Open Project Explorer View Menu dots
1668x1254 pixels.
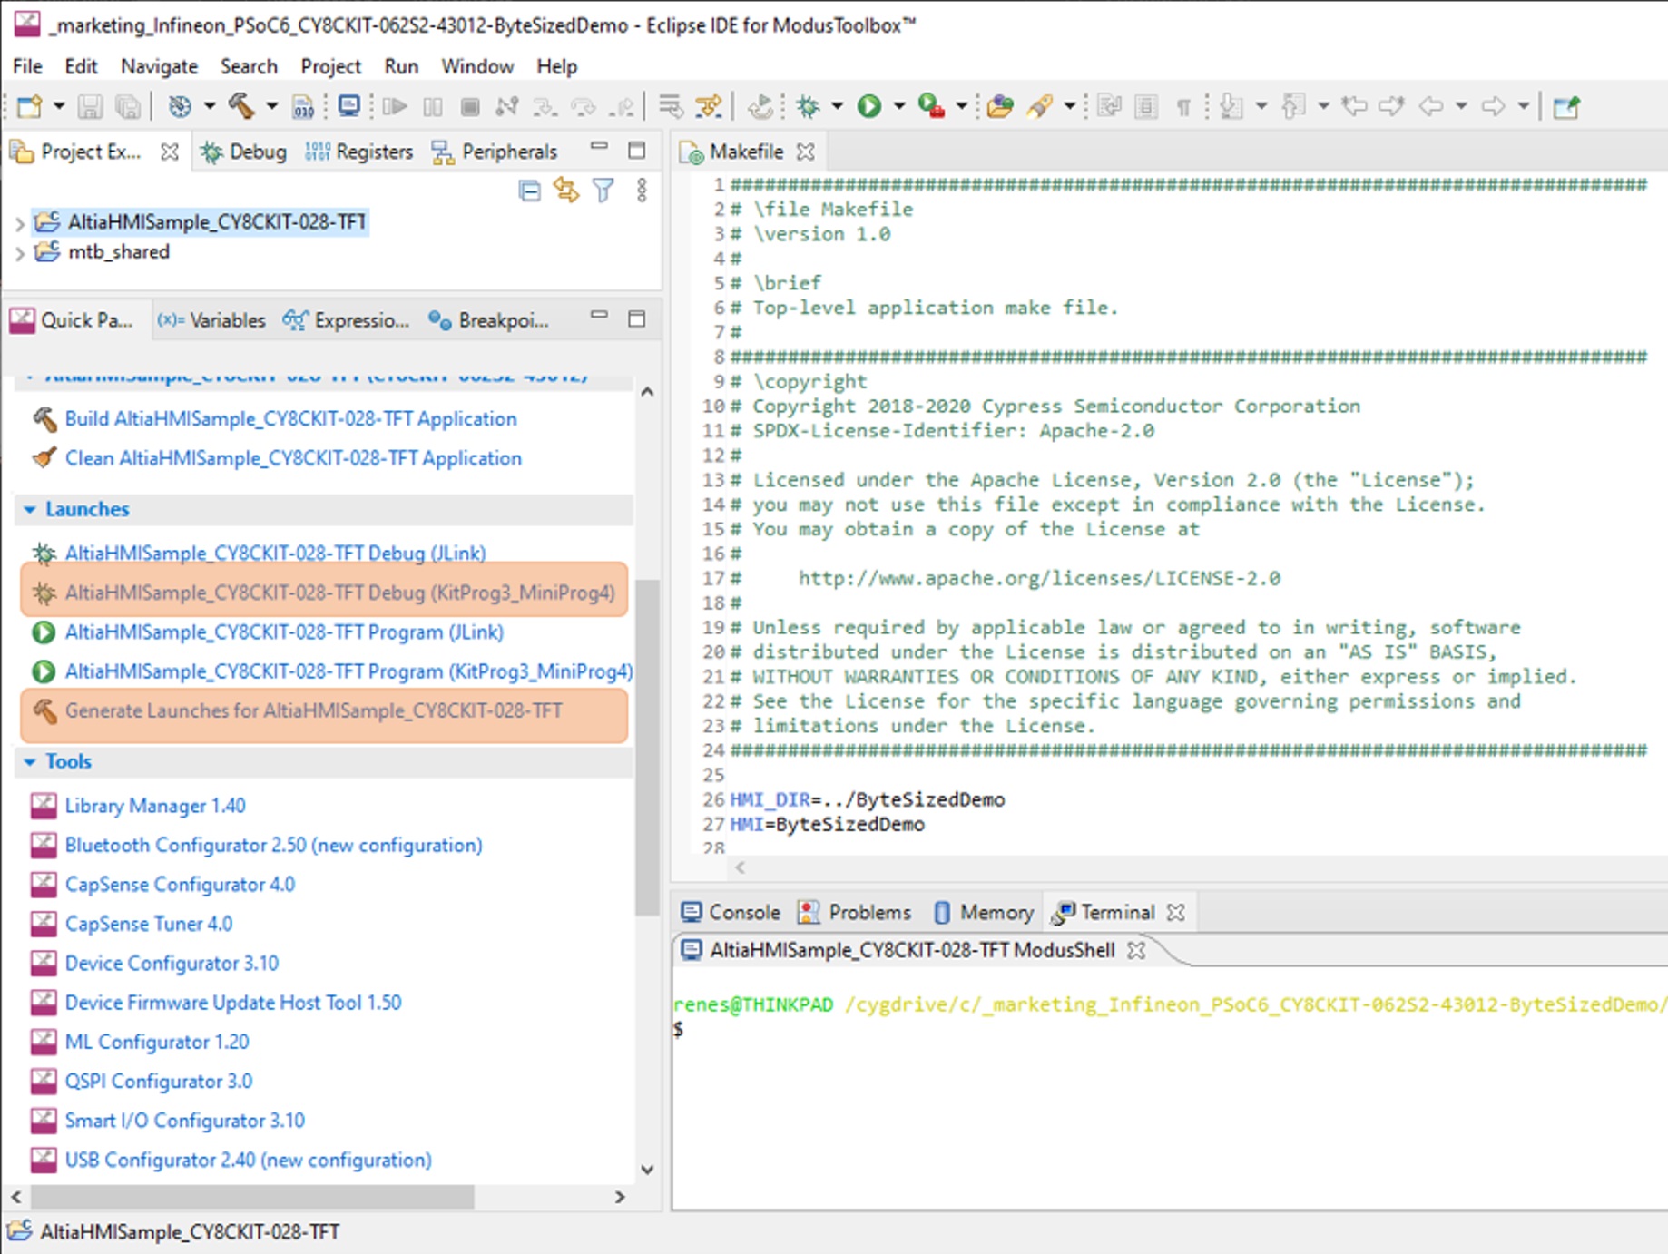[642, 191]
